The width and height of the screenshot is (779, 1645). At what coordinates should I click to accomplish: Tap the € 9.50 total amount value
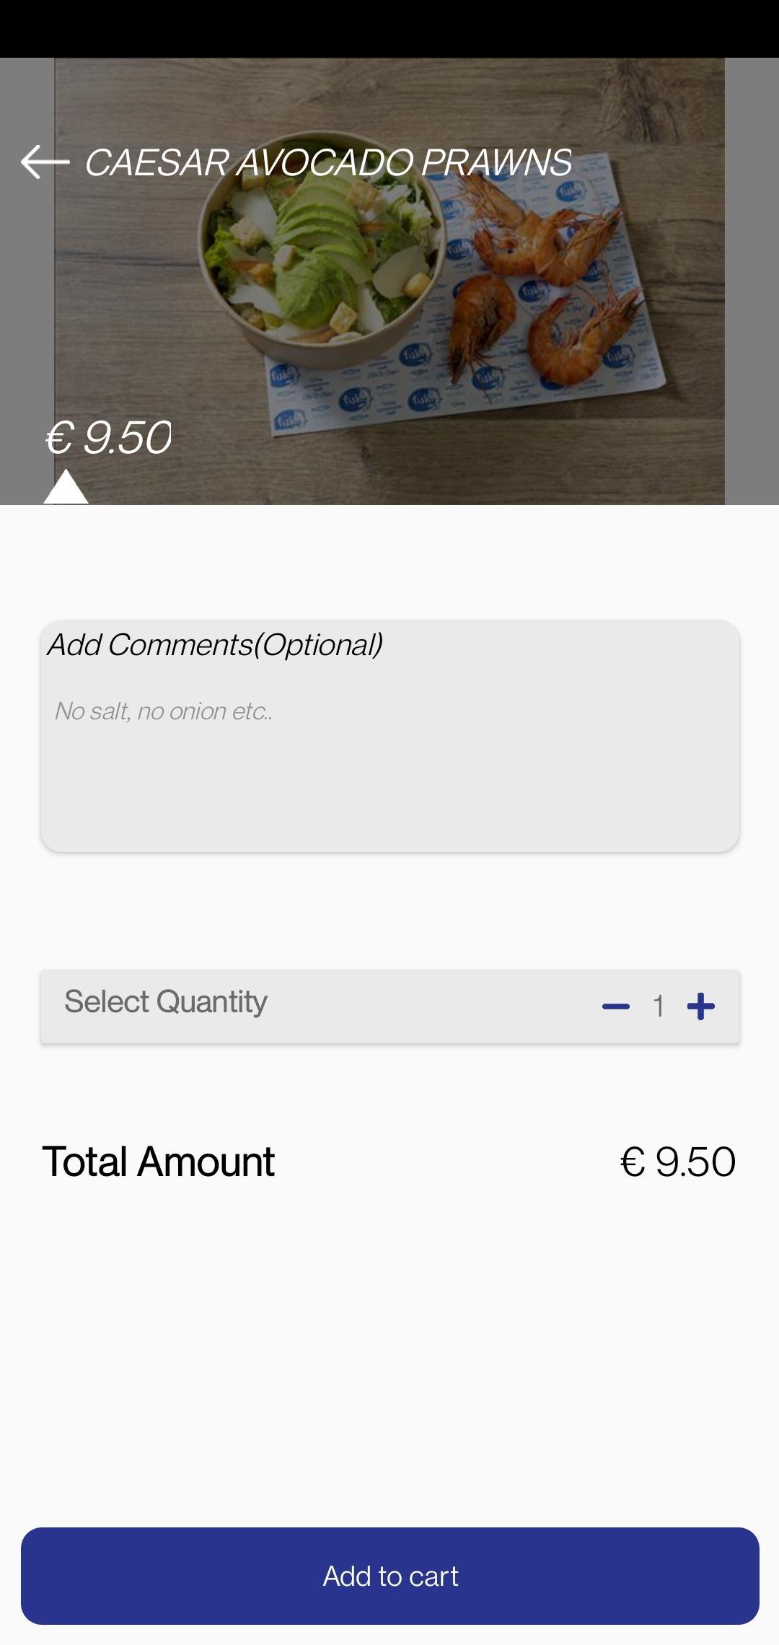[x=677, y=1162]
